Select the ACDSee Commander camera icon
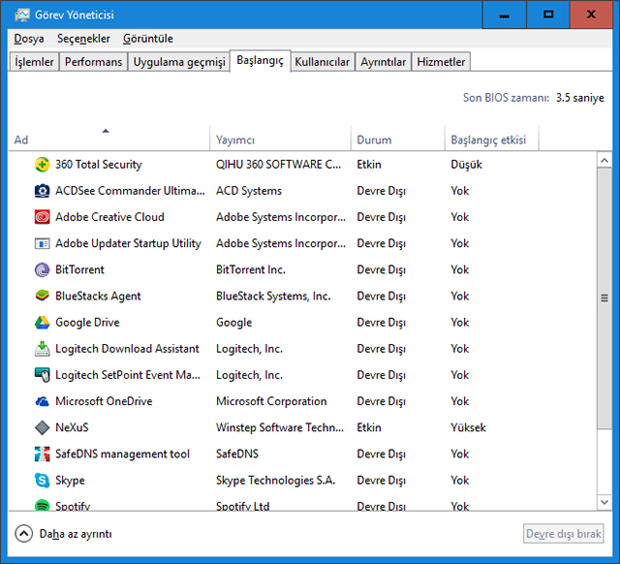 42,191
